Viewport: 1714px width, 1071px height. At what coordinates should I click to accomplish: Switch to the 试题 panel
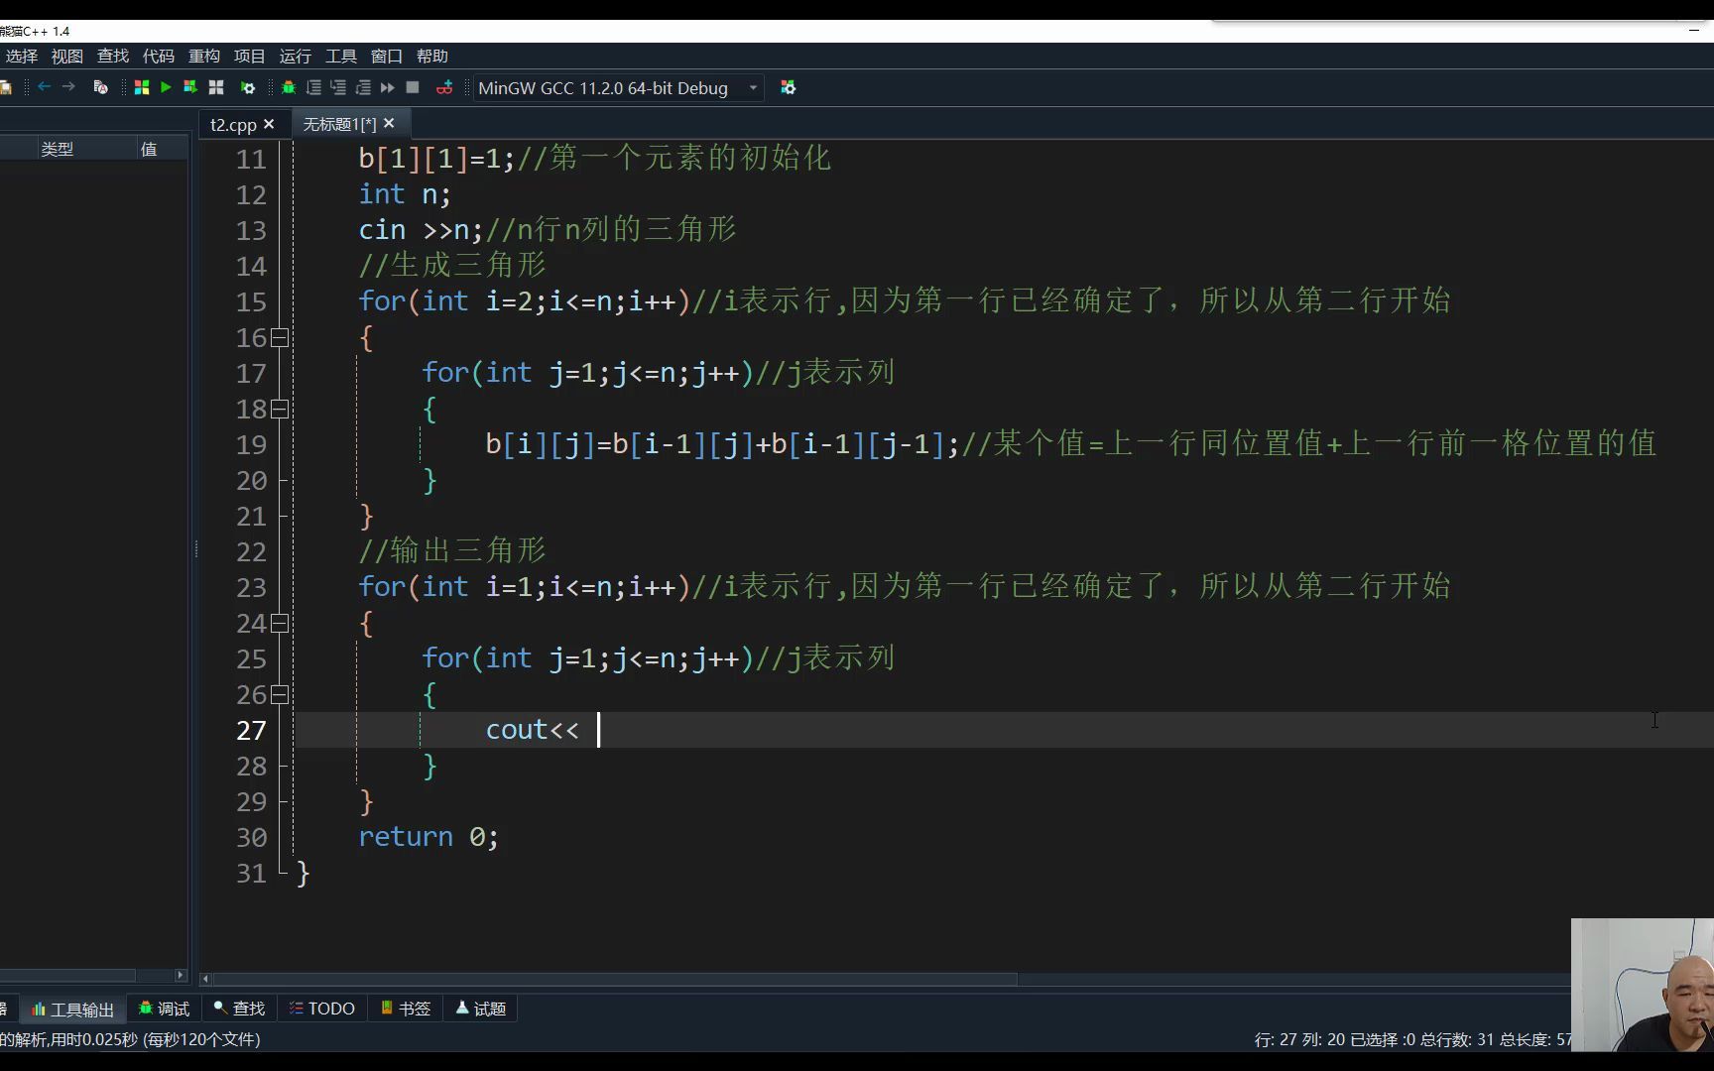click(x=480, y=1008)
